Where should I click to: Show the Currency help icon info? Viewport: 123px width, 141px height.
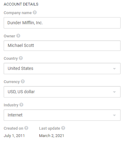point(23,82)
